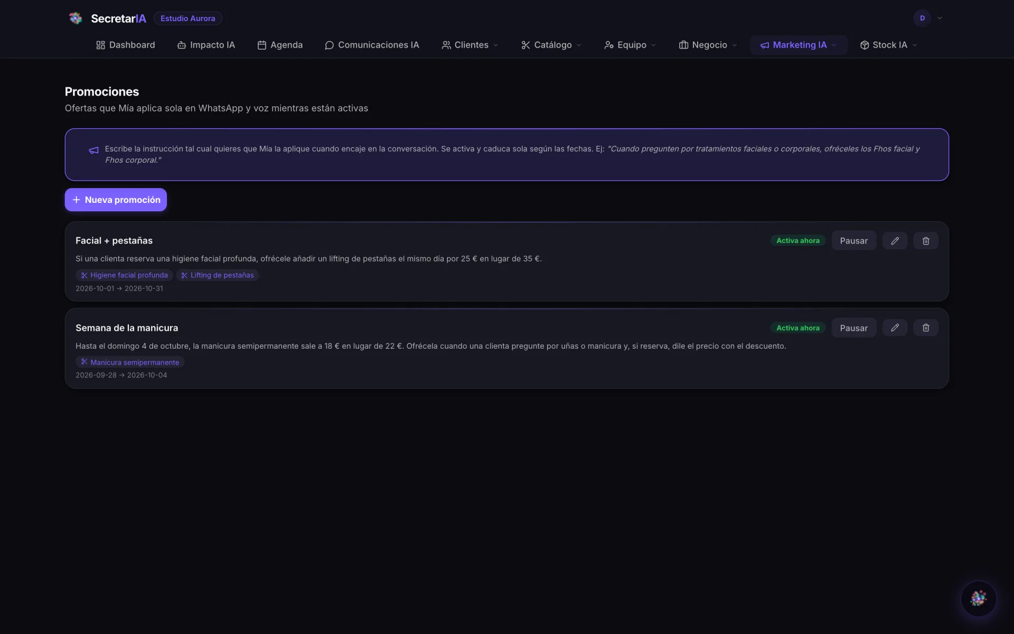Viewport: 1014px width, 634px height.
Task: Go to the Dashboard tab
Action: pyautogui.click(x=125, y=45)
